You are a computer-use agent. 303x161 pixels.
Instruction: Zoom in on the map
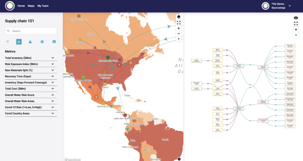click(179, 29)
